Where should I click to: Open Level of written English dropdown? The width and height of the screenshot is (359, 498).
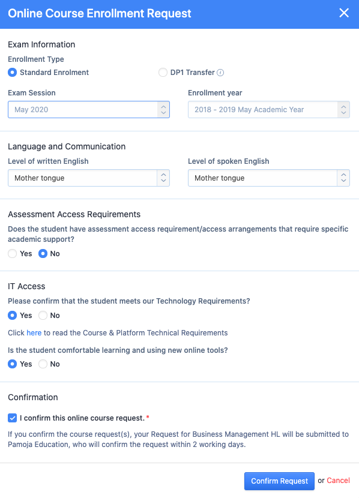[x=89, y=178]
